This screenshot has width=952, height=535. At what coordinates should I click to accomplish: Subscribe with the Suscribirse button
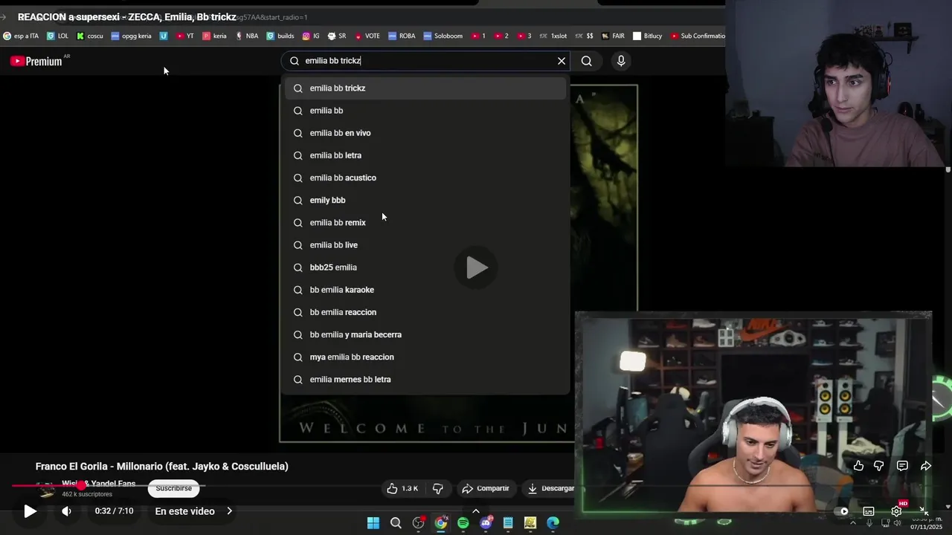click(x=173, y=488)
